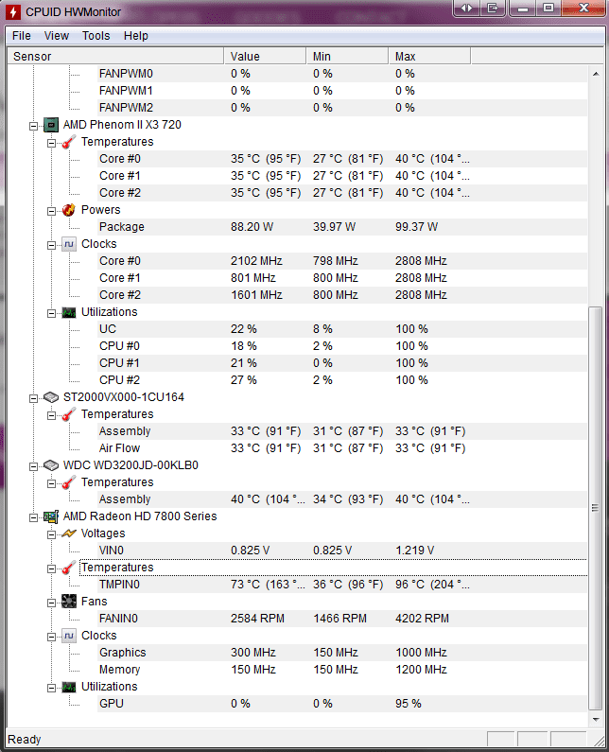Click the Max column header

tap(430, 57)
